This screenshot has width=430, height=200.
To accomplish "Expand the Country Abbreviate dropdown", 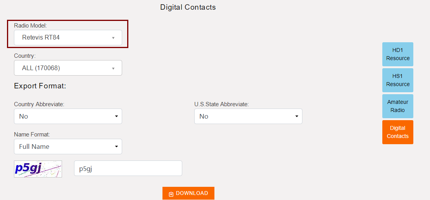I will point(68,116).
